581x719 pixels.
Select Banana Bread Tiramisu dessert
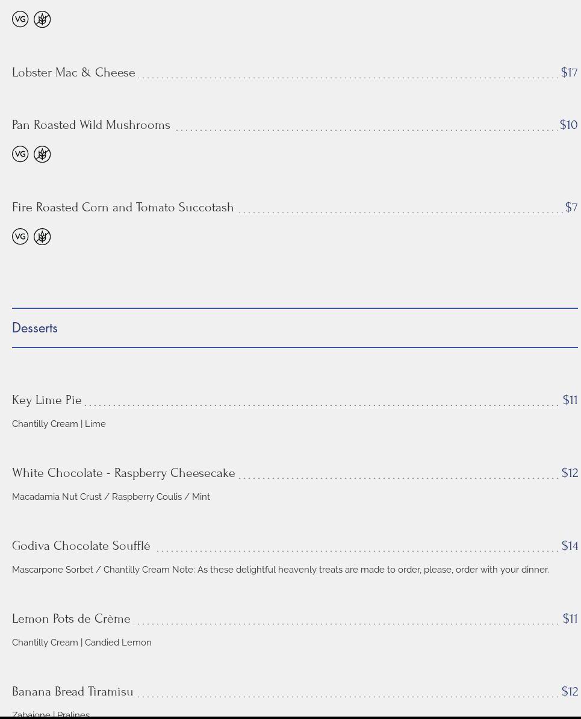(x=72, y=691)
